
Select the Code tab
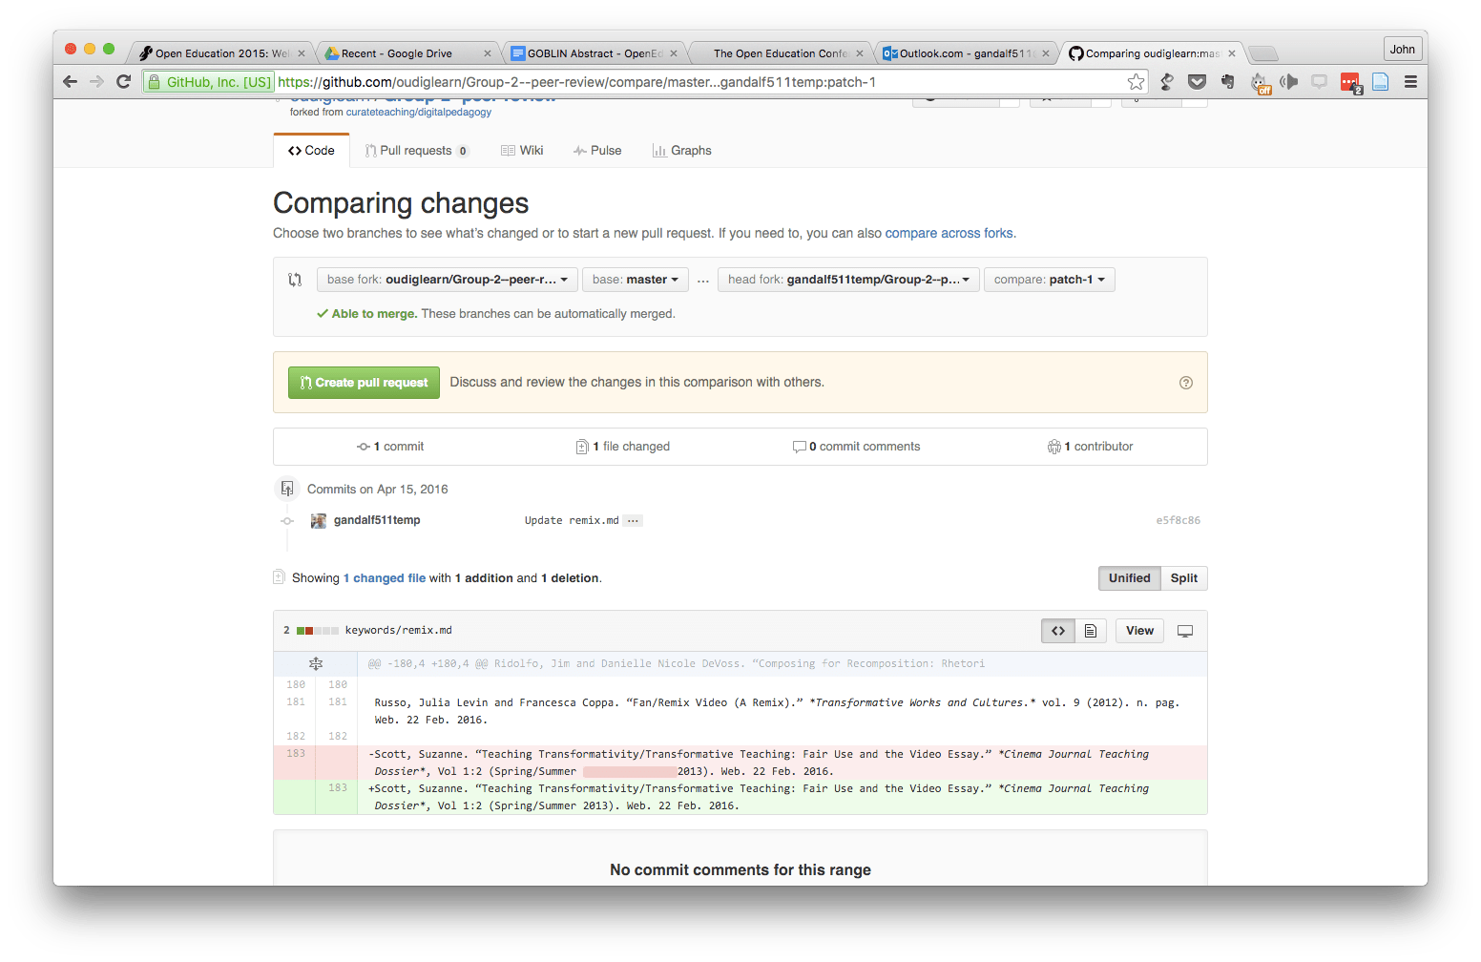click(311, 150)
